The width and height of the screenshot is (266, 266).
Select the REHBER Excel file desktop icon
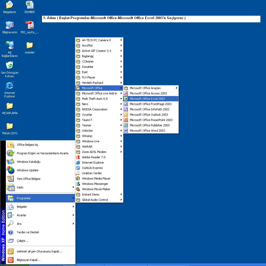click(x=30, y=5)
